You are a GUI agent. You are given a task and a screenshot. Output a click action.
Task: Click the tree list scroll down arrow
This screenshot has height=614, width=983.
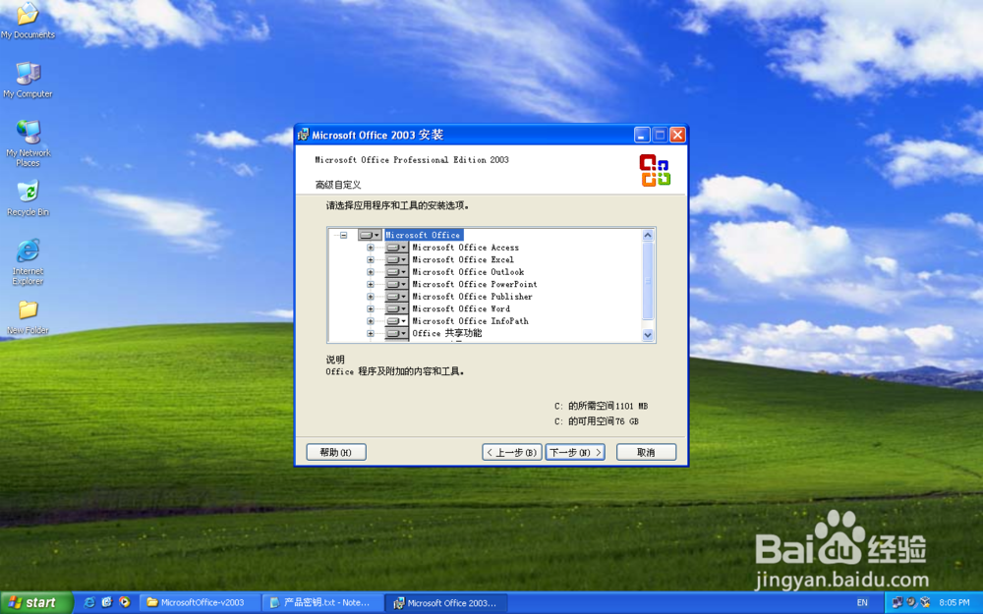tap(648, 335)
